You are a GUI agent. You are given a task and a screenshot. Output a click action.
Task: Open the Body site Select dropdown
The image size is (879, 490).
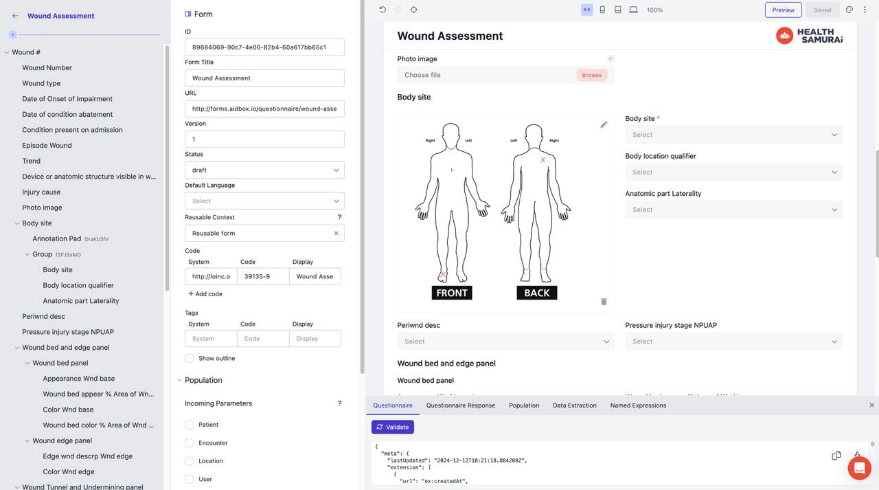click(733, 134)
